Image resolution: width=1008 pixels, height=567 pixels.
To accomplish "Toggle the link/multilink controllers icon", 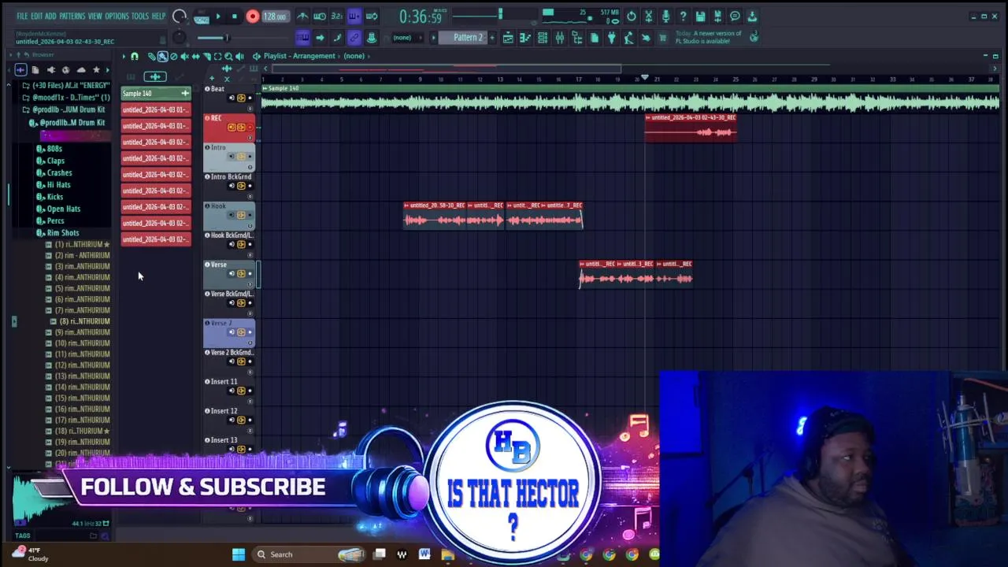I will tap(354, 38).
